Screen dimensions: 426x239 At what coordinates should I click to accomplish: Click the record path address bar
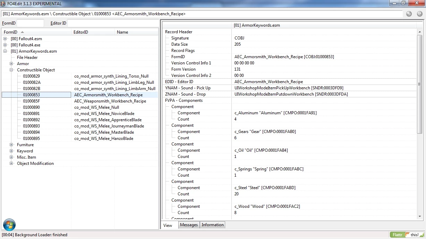pos(202,14)
